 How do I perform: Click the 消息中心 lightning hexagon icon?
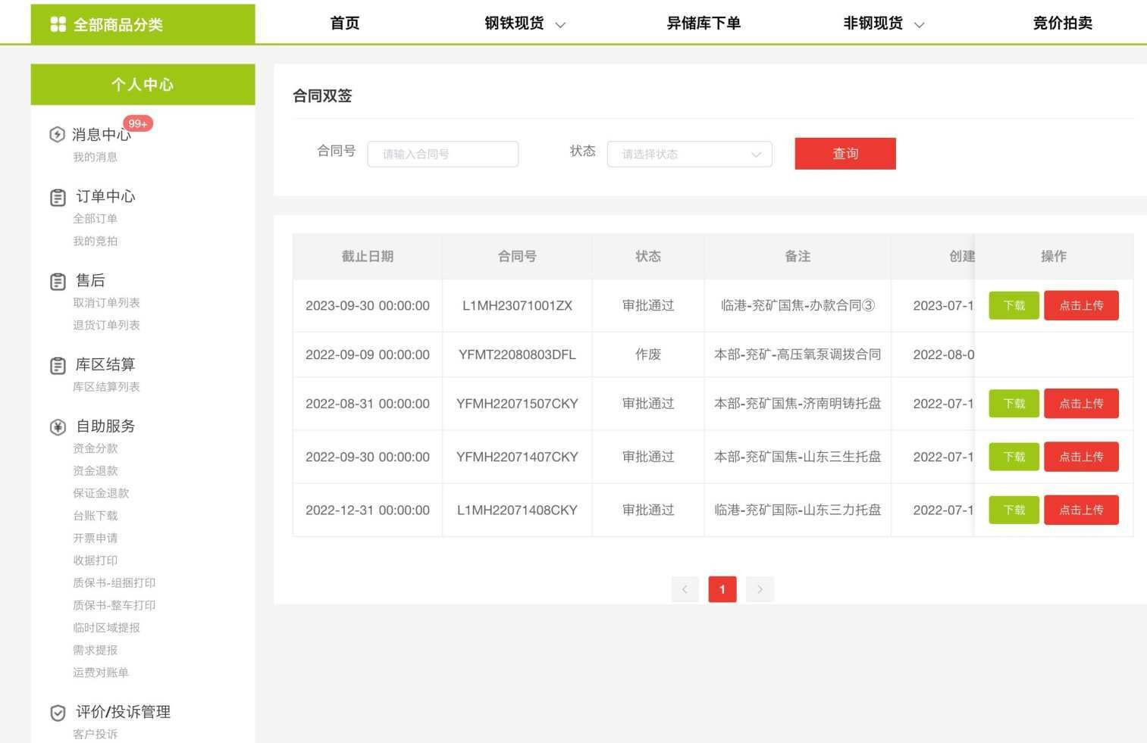(57, 135)
